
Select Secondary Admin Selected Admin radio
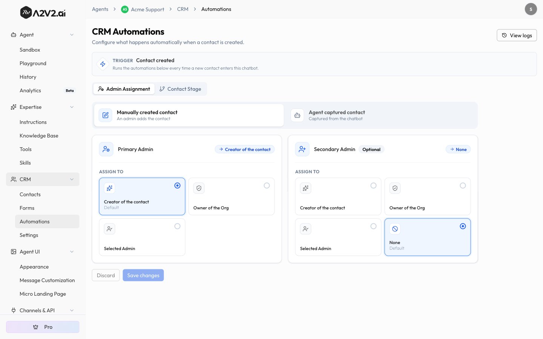pyautogui.click(x=373, y=226)
